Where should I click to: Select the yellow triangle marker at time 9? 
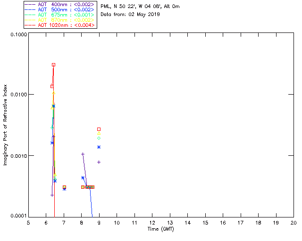(99, 133)
